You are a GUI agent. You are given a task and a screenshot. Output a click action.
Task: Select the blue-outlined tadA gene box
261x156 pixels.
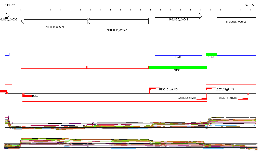click(x=178, y=54)
